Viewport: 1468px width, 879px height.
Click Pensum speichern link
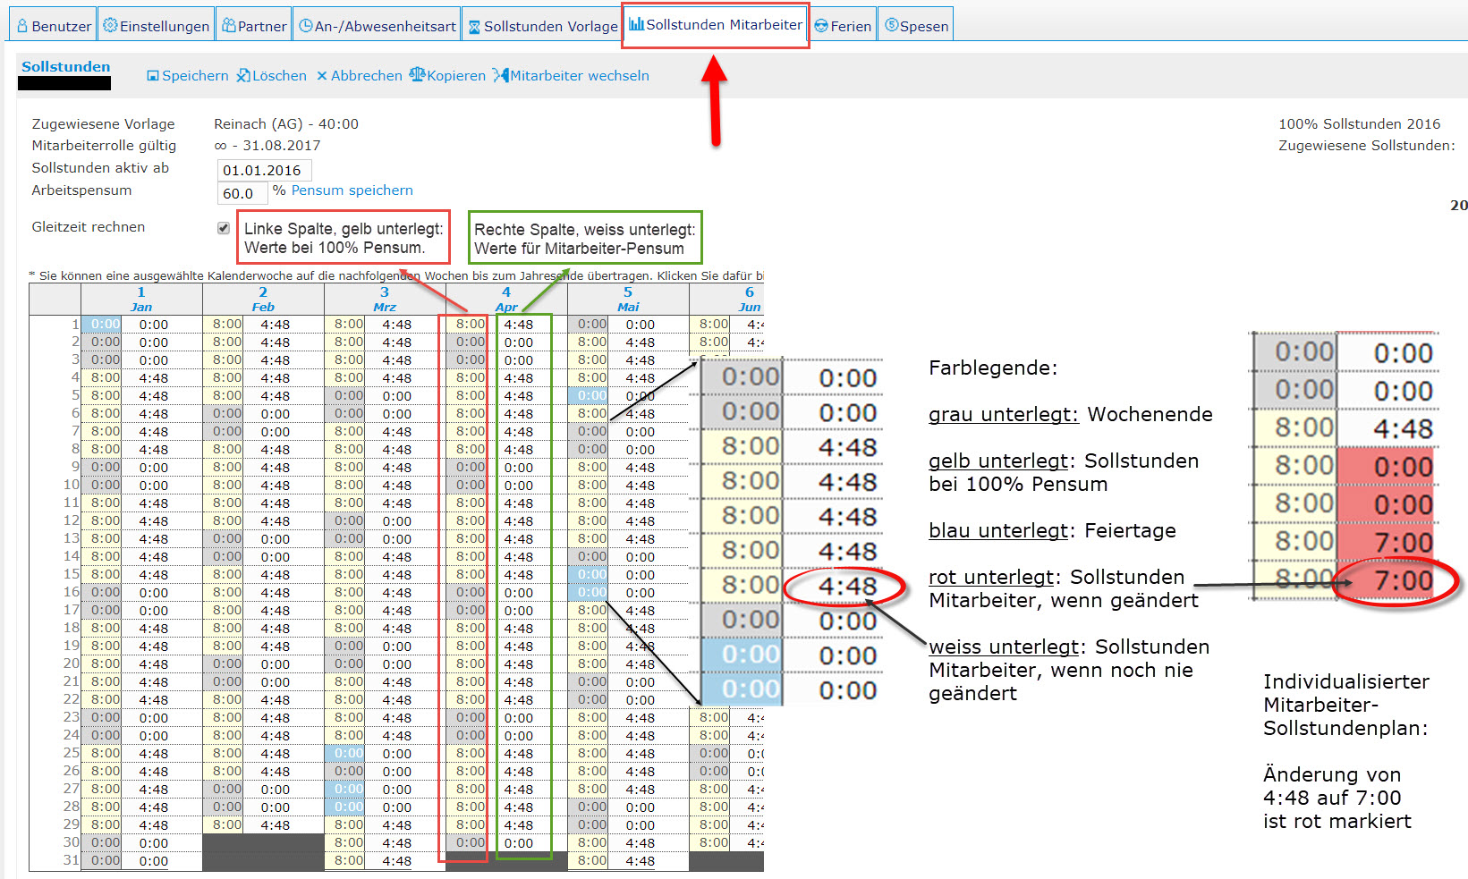(352, 190)
